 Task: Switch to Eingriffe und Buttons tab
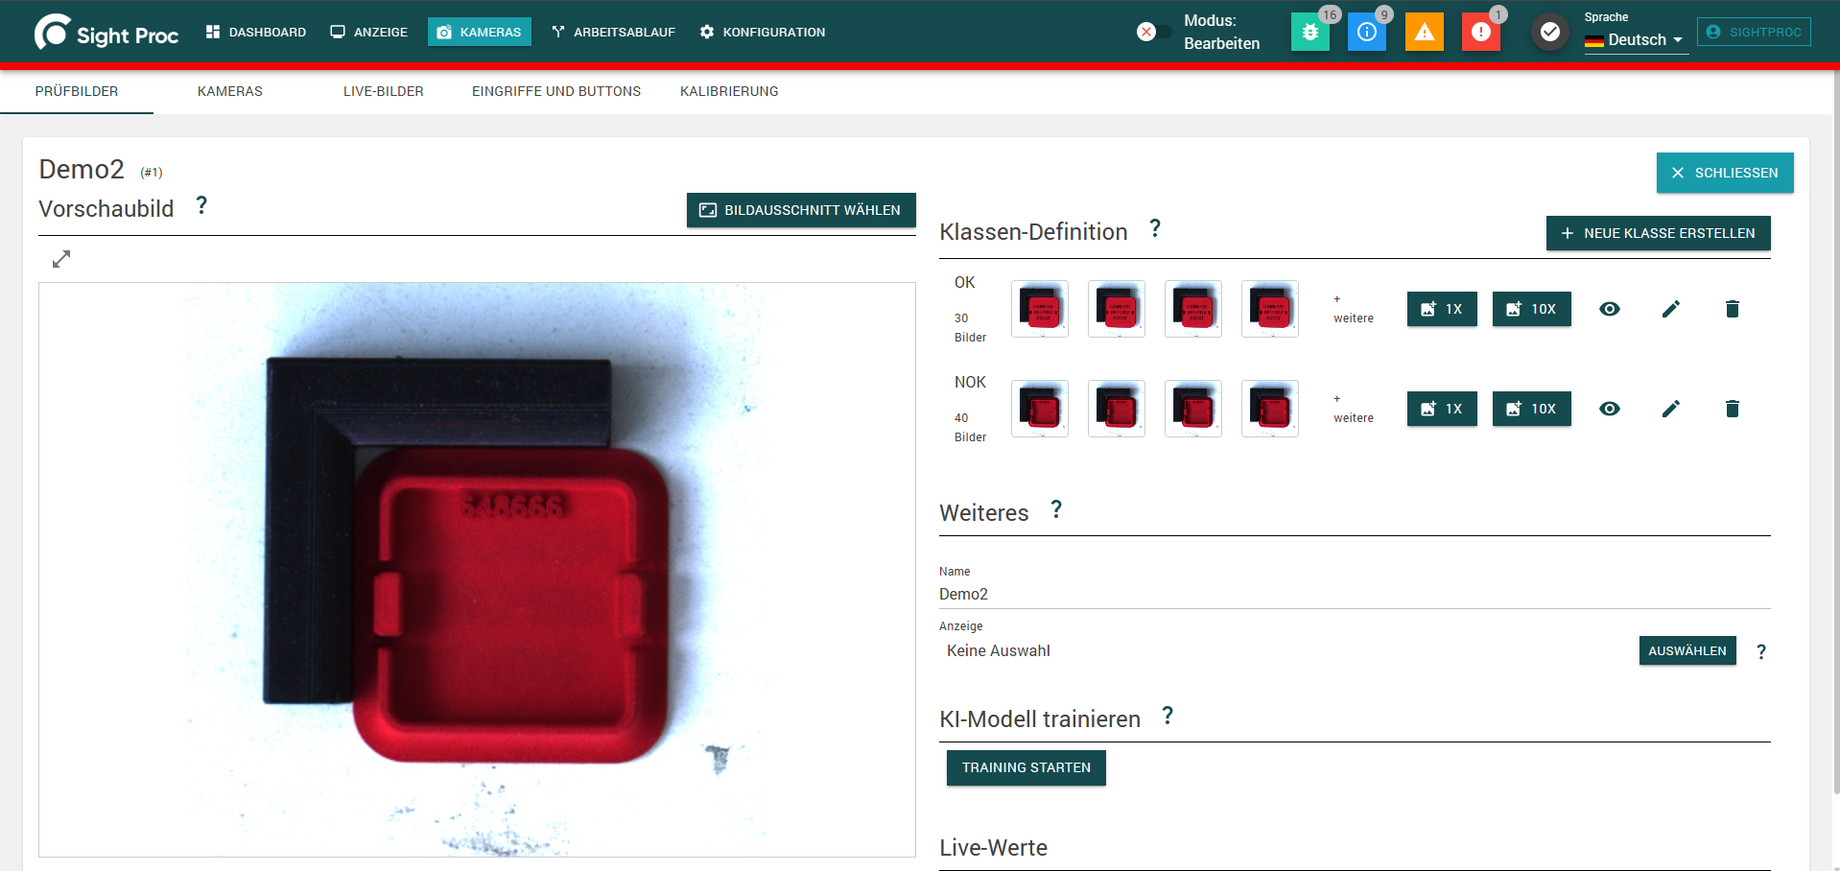click(556, 91)
